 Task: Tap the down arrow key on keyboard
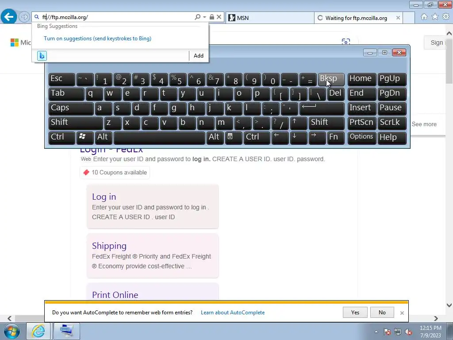click(299, 138)
